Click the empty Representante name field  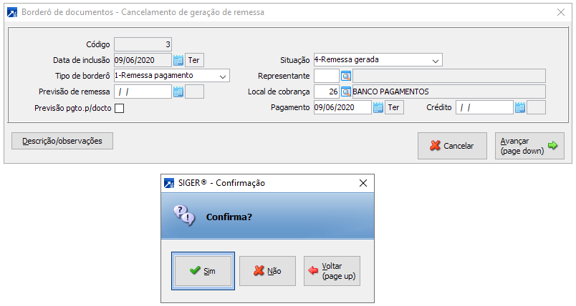pyautogui.click(x=449, y=76)
